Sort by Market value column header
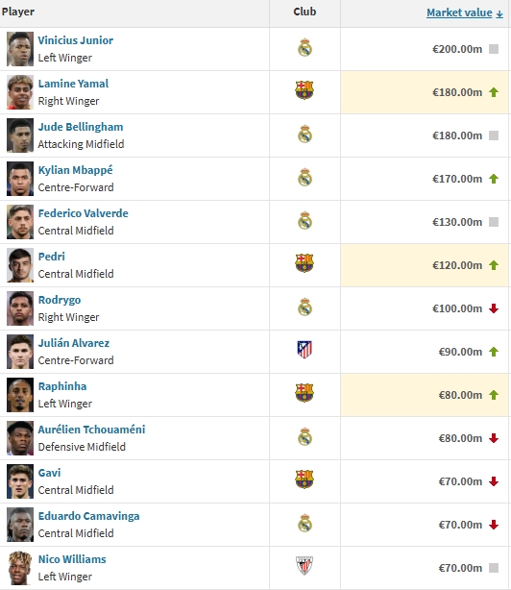 point(464,12)
